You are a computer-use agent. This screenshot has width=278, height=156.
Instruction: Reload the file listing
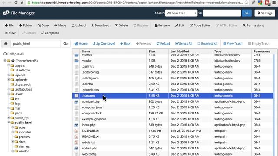point(163,44)
